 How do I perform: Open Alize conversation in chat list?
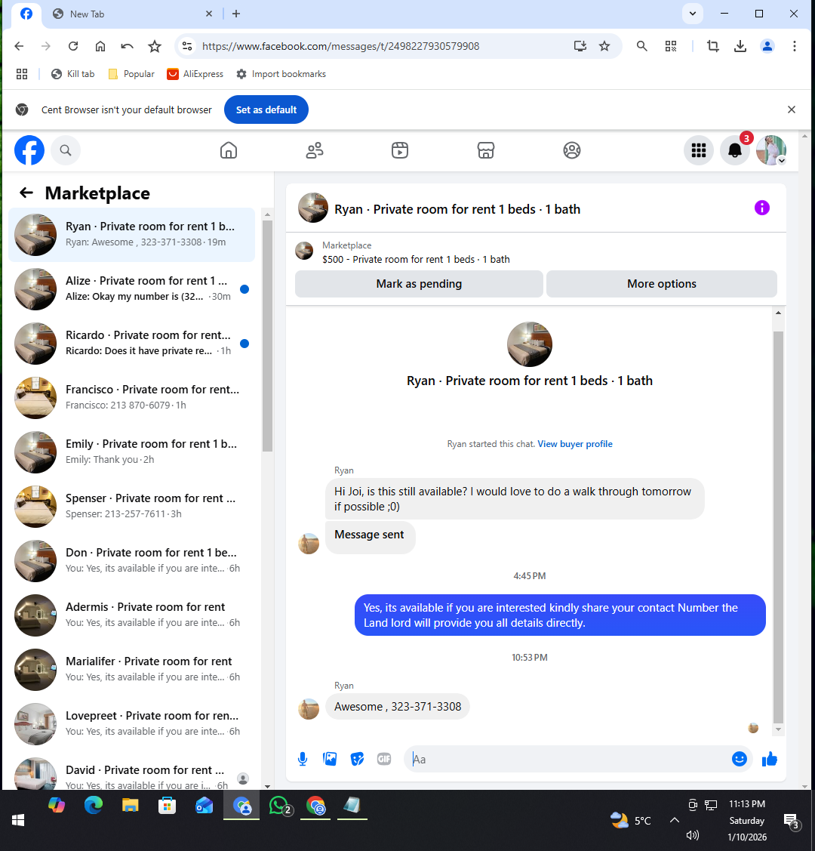(132, 289)
